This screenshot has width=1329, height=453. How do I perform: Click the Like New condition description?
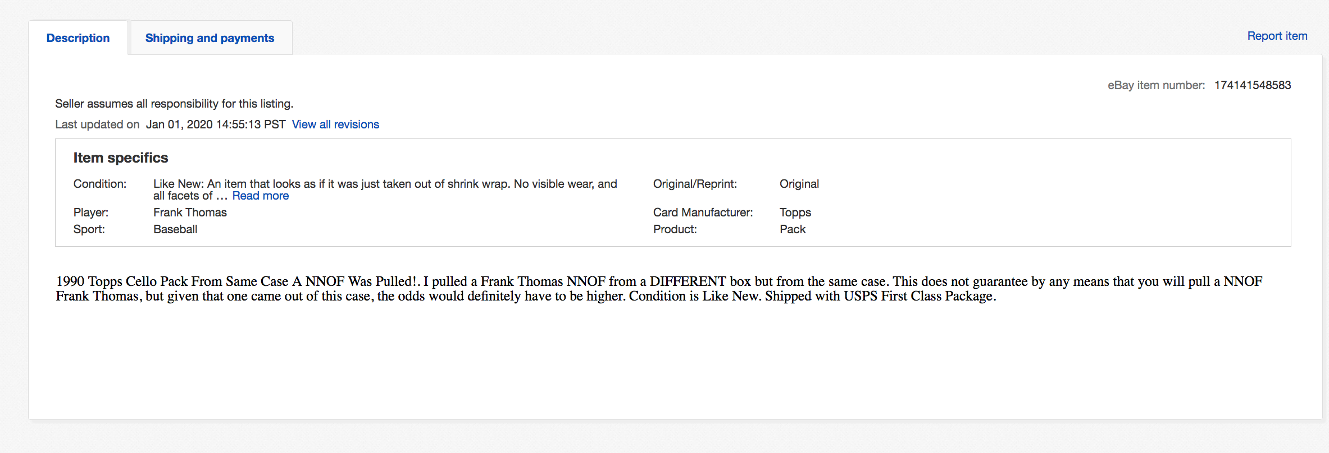[x=385, y=184]
